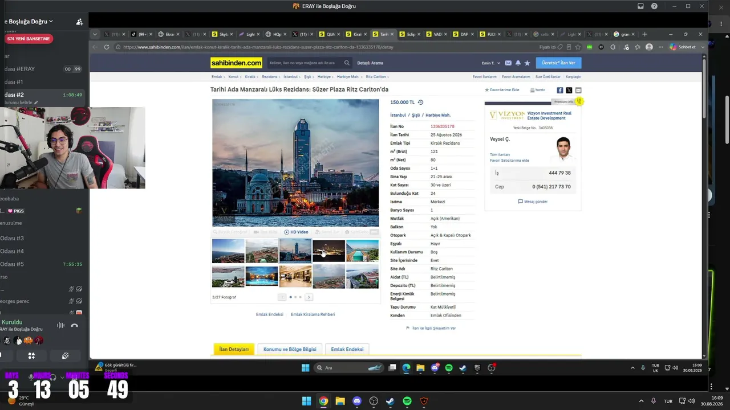Viewport: 730px width, 410px height.
Task: Open File Explorer from the bottom taskbar
Action: tap(340, 401)
